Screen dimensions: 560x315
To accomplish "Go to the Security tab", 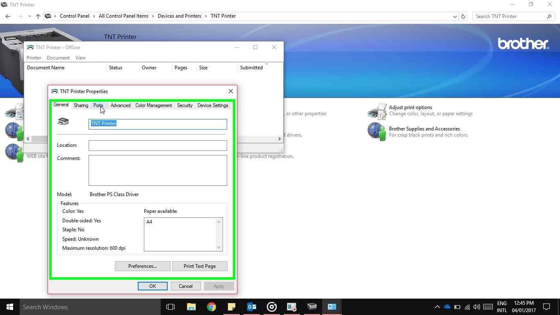I will tap(185, 105).
